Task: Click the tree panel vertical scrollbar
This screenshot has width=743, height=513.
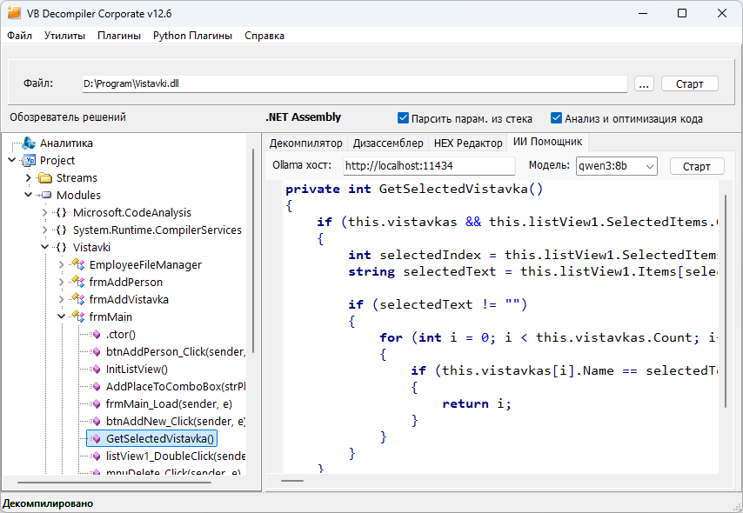Action: 253,251
